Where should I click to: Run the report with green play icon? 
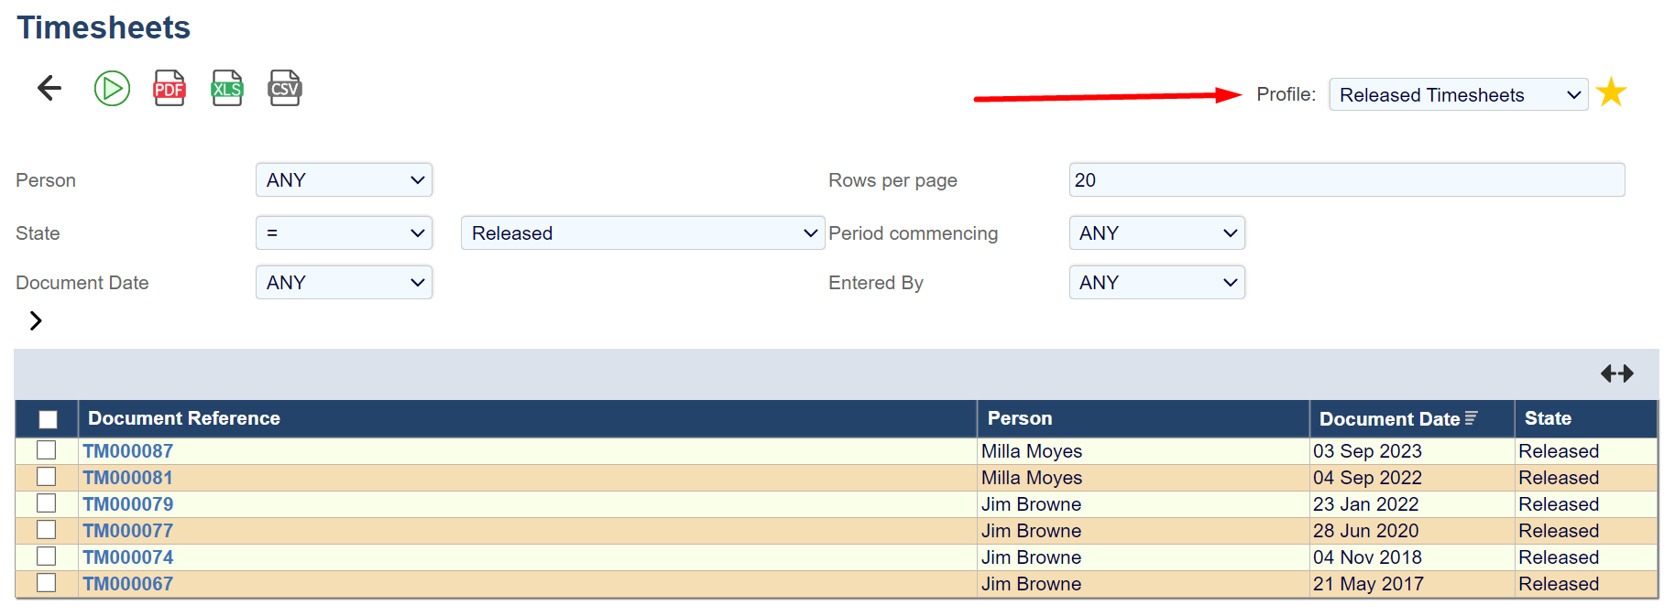(112, 89)
